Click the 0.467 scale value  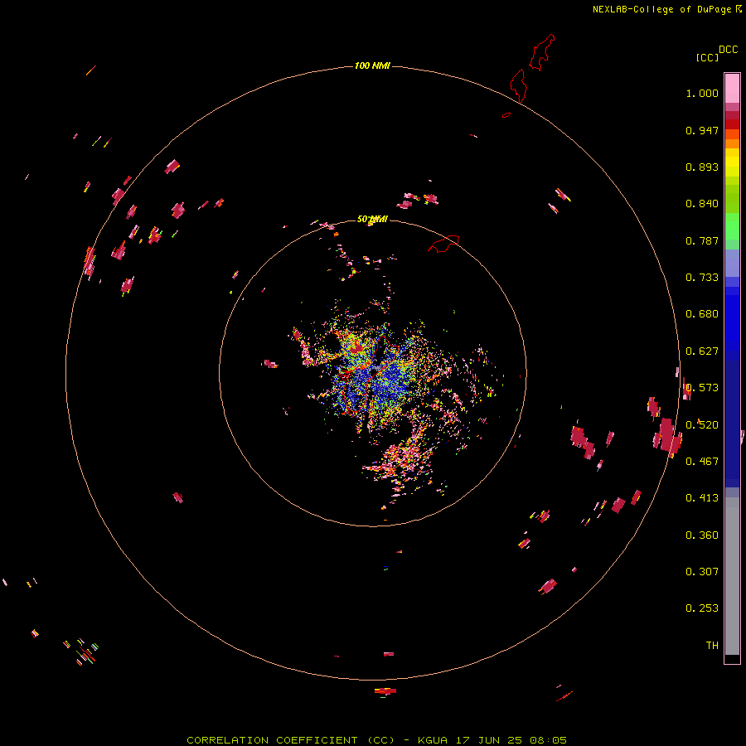click(702, 462)
